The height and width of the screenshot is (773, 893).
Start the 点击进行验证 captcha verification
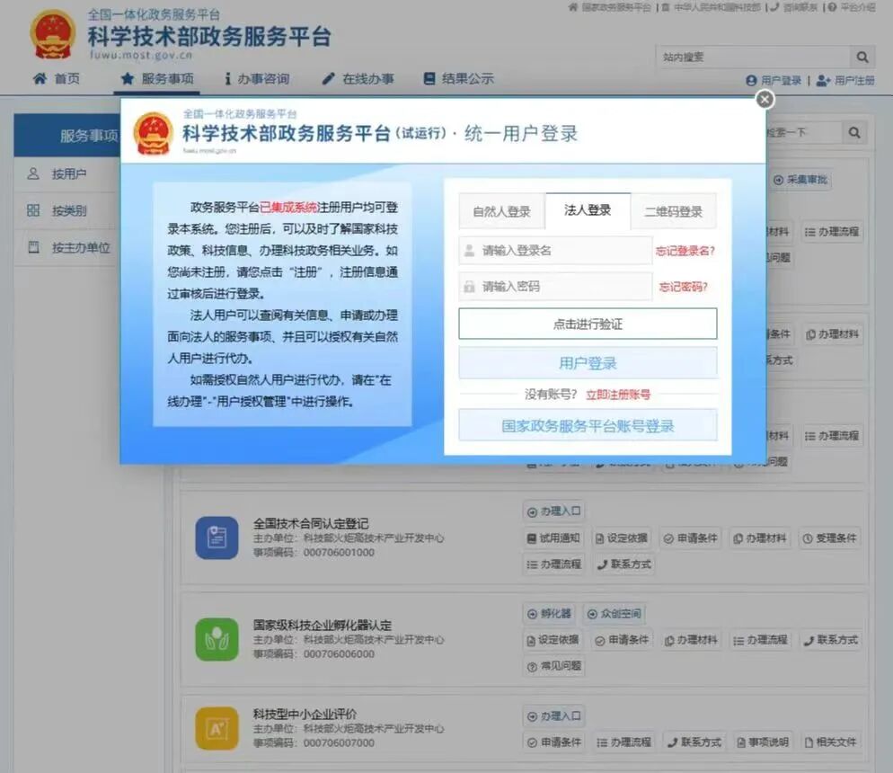pyautogui.click(x=588, y=323)
